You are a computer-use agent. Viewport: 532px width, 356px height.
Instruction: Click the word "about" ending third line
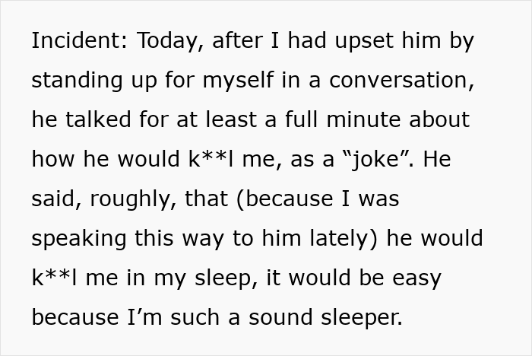(x=439, y=119)
